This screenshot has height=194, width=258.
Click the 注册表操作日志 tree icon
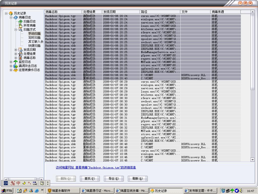[x=16, y=70]
